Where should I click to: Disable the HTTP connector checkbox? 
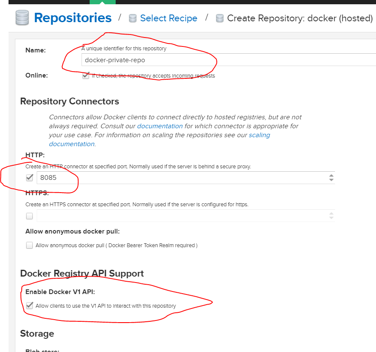(x=29, y=178)
